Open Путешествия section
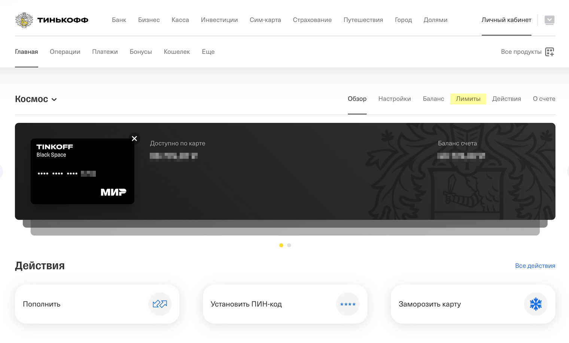Image resolution: width=569 pixels, height=343 pixels. pyautogui.click(x=363, y=20)
